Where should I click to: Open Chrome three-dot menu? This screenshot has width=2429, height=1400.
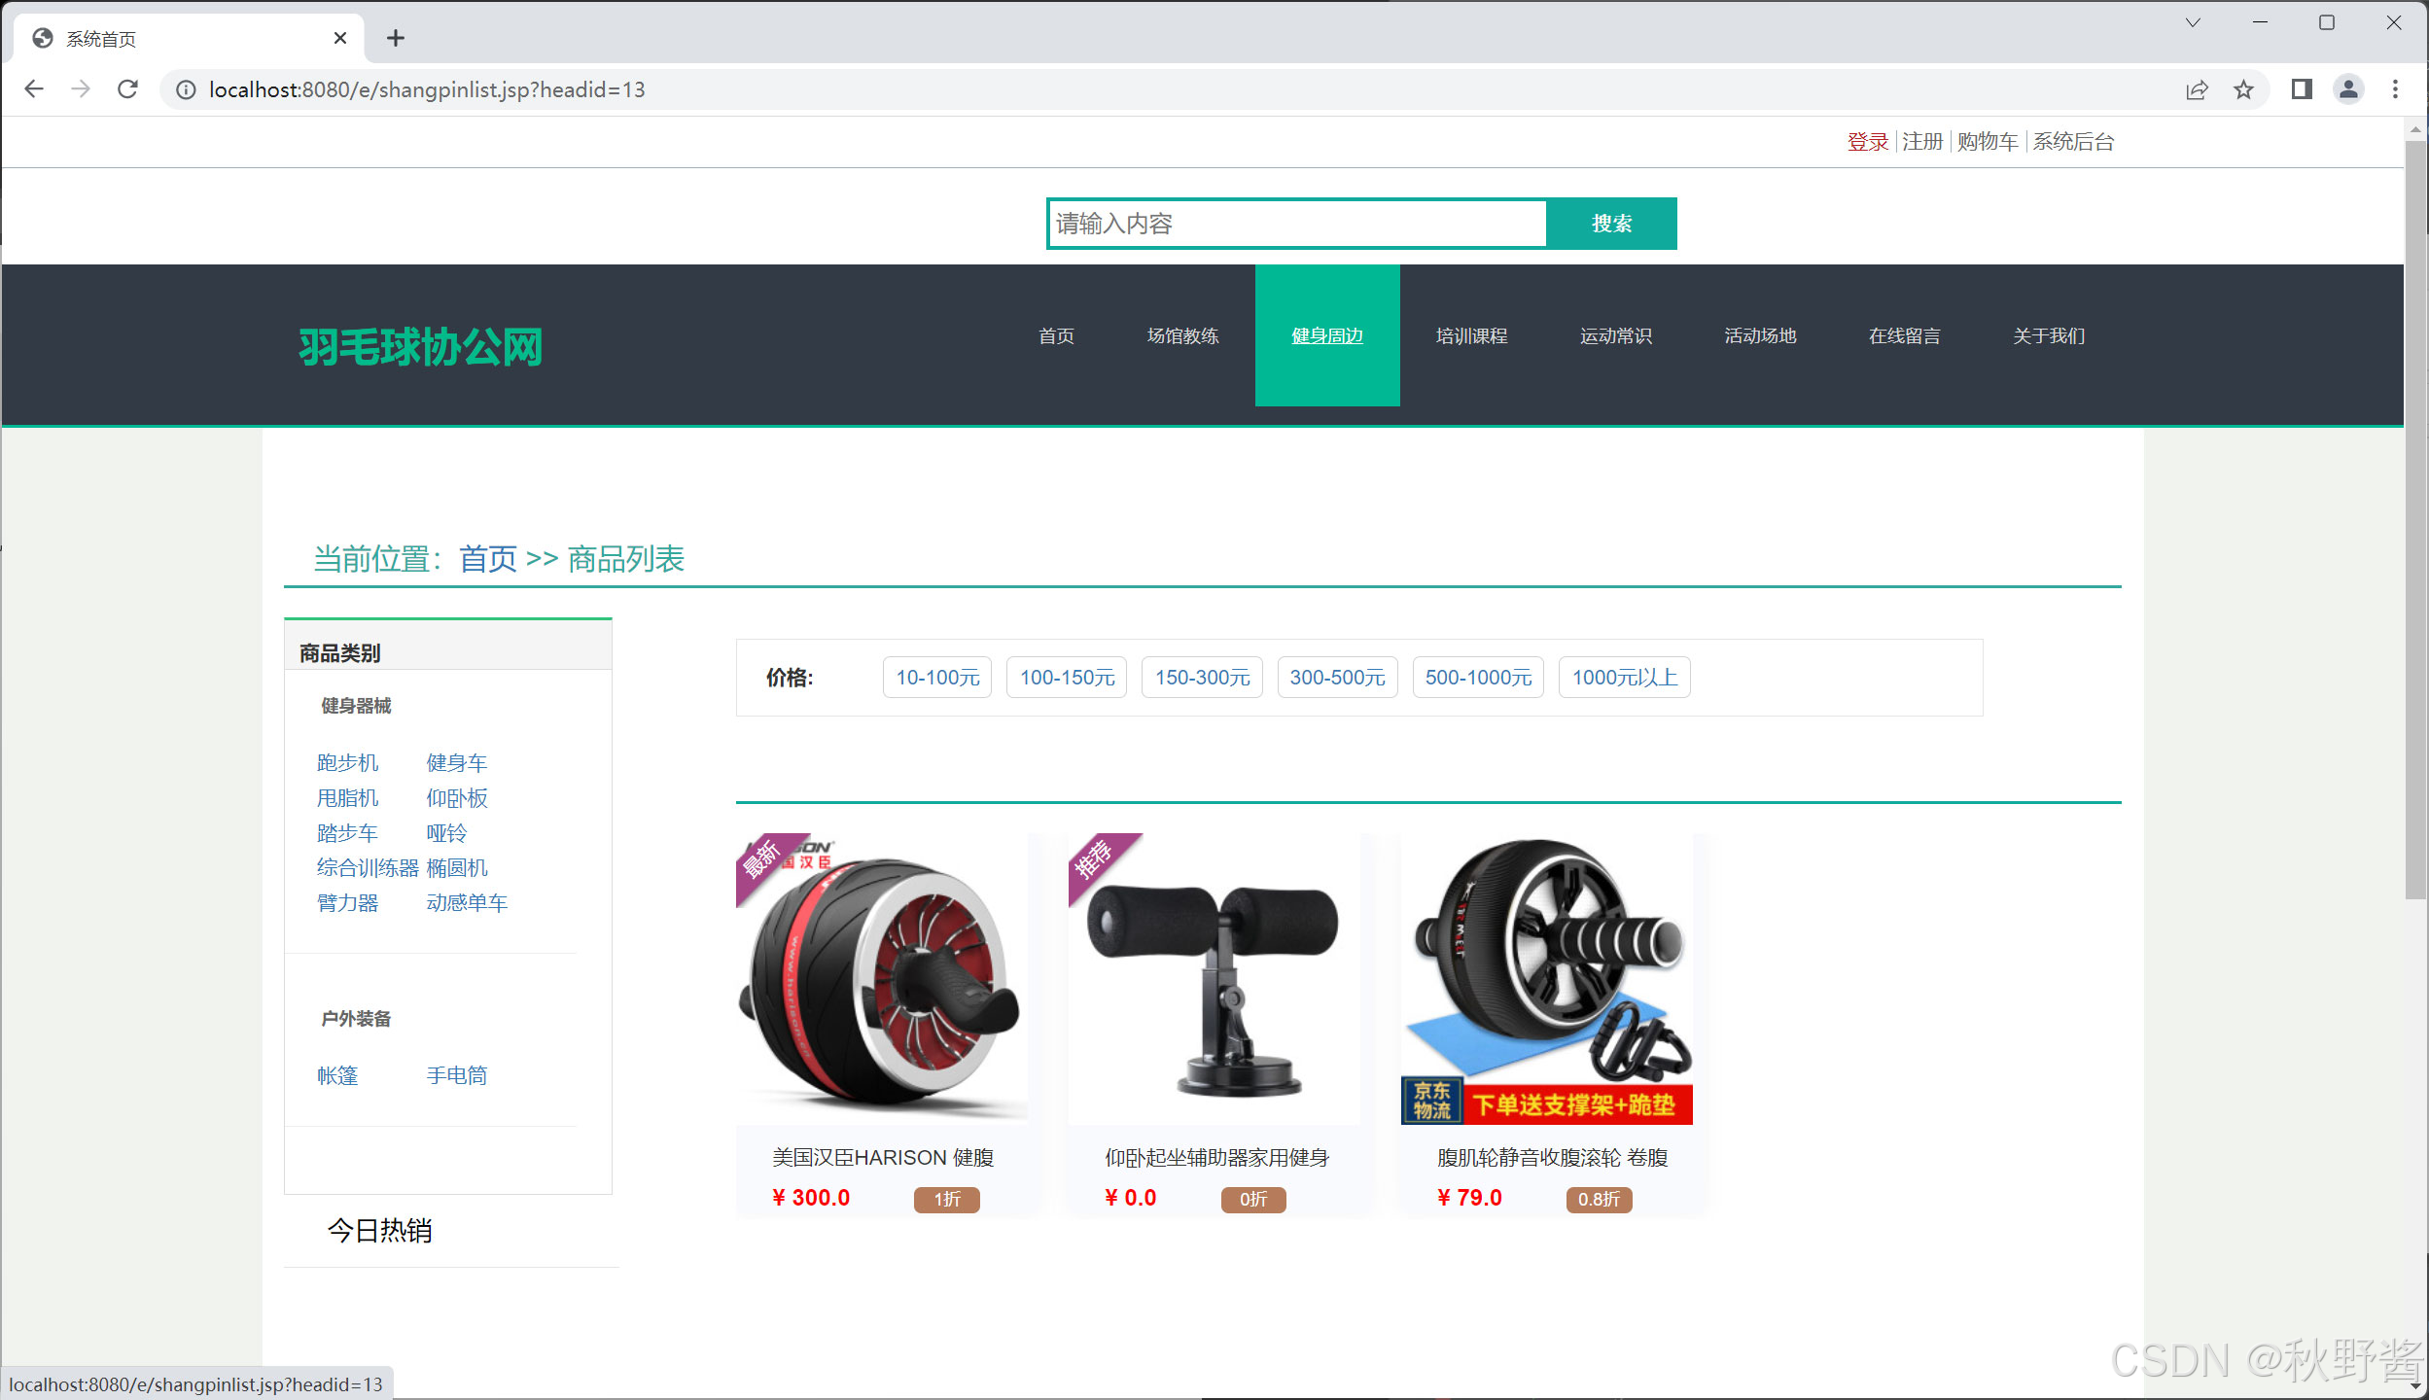point(2395,89)
